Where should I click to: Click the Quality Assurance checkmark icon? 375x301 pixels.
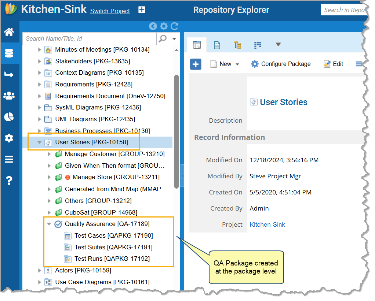point(58,224)
